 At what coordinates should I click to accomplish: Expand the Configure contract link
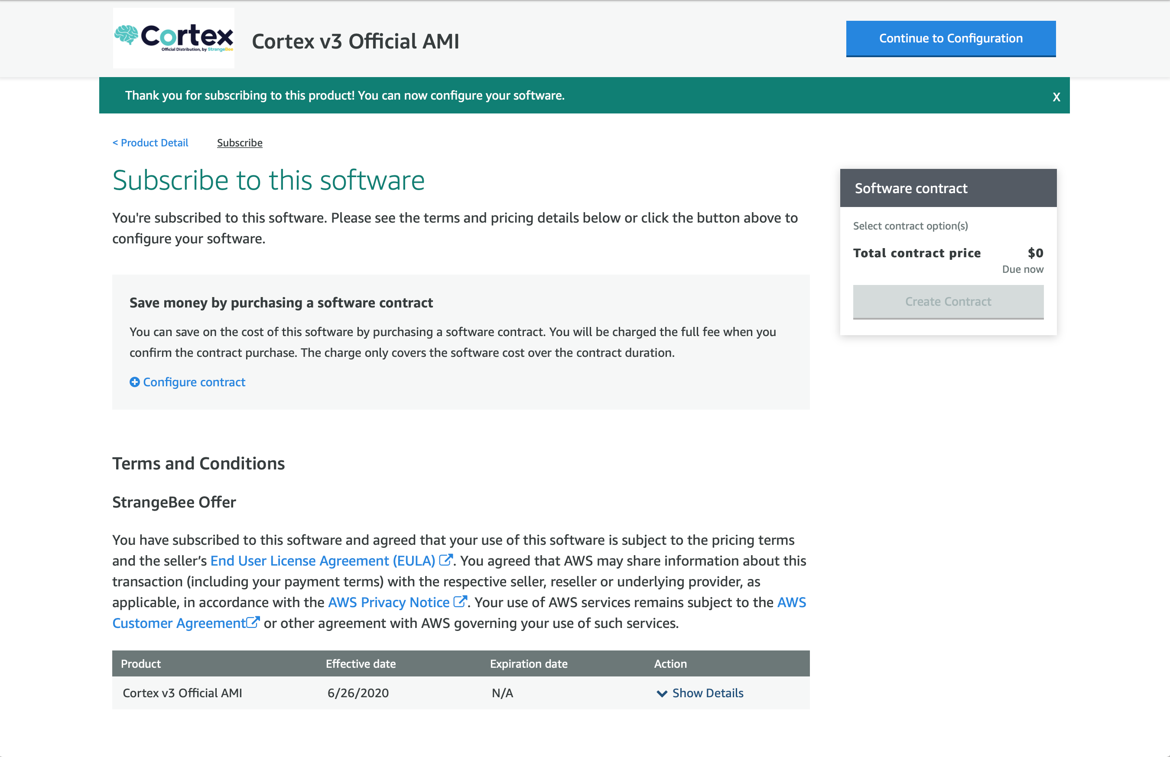tap(194, 382)
